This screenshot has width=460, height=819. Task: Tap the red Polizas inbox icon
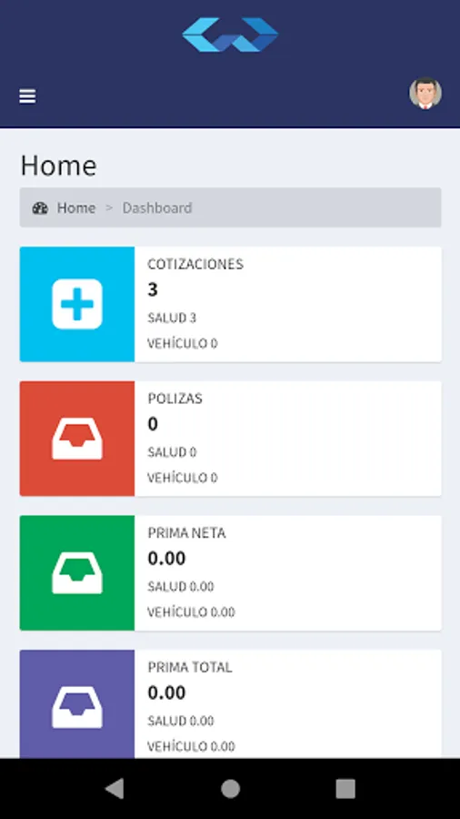[x=77, y=439]
